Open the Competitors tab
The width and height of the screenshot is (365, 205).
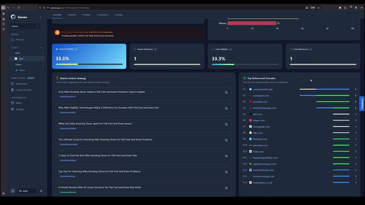click(103, 15)
